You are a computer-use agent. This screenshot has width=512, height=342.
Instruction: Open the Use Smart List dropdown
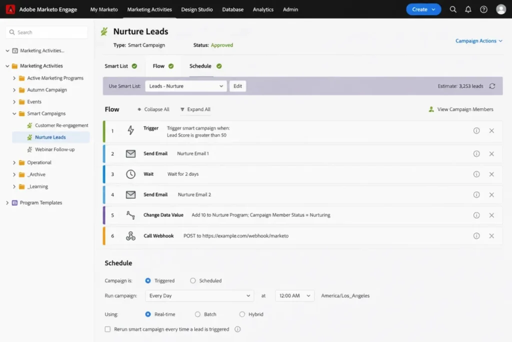click(x=186, y=86)
